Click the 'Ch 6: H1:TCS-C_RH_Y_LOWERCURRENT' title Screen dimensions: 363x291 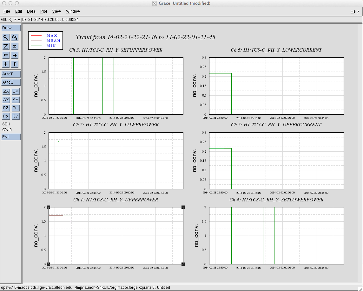coord(276,50)
